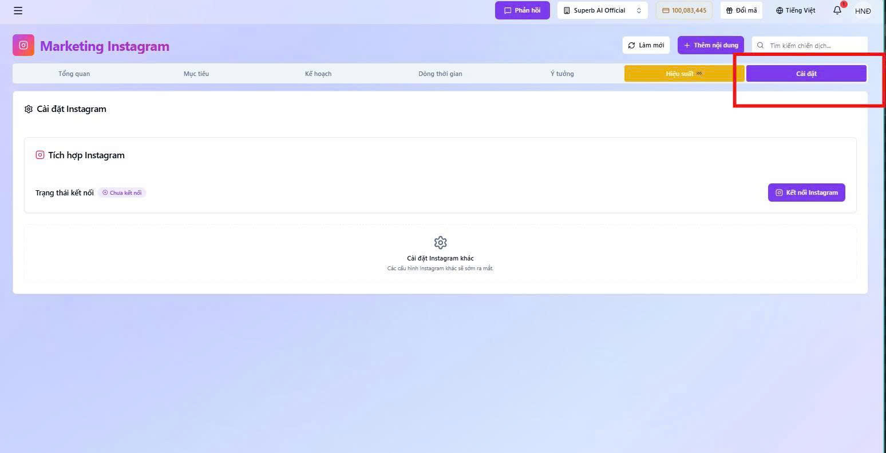
Task: Open the hamburger menu icon
Action: pyautogui.click(x=18, y=10)
